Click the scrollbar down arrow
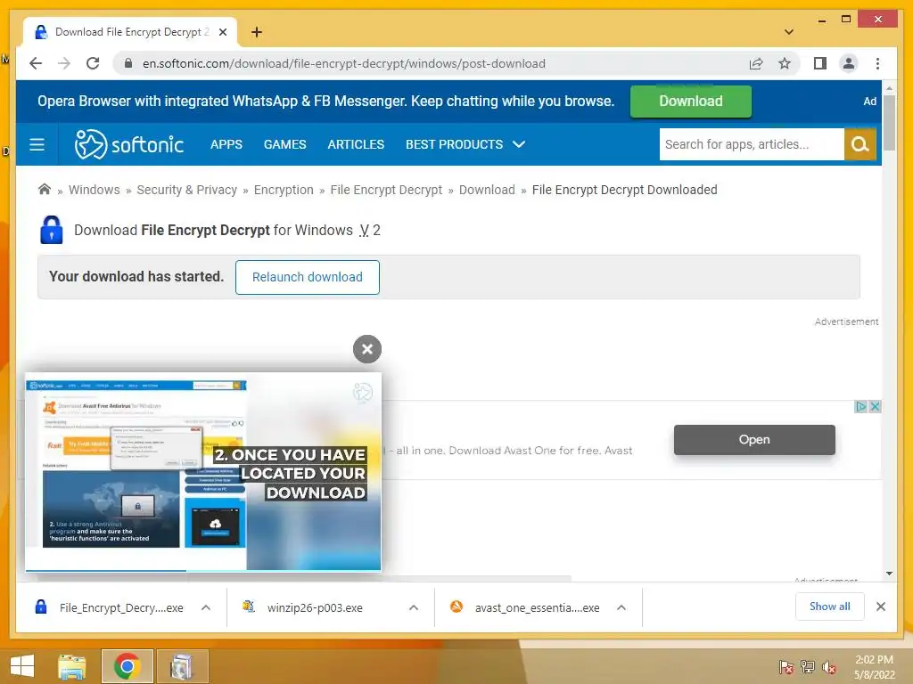 click(889, 574)
